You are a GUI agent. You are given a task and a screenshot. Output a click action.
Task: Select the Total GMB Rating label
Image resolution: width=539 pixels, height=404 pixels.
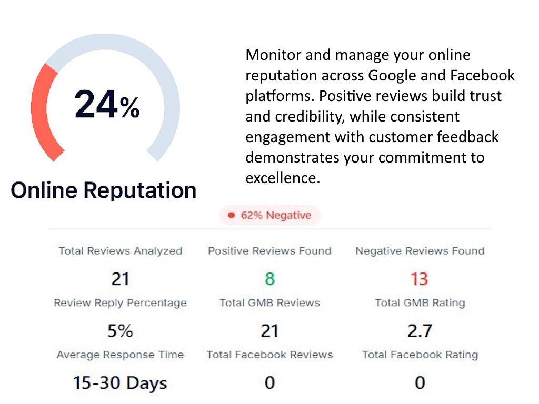pos(420,303)
